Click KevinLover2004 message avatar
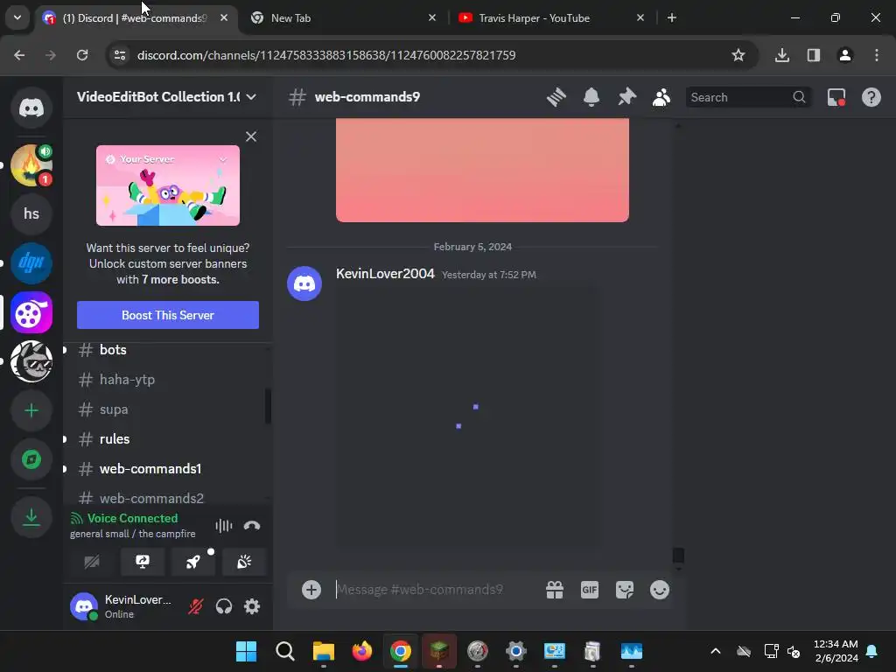896x672 pixels. [304, 283]
